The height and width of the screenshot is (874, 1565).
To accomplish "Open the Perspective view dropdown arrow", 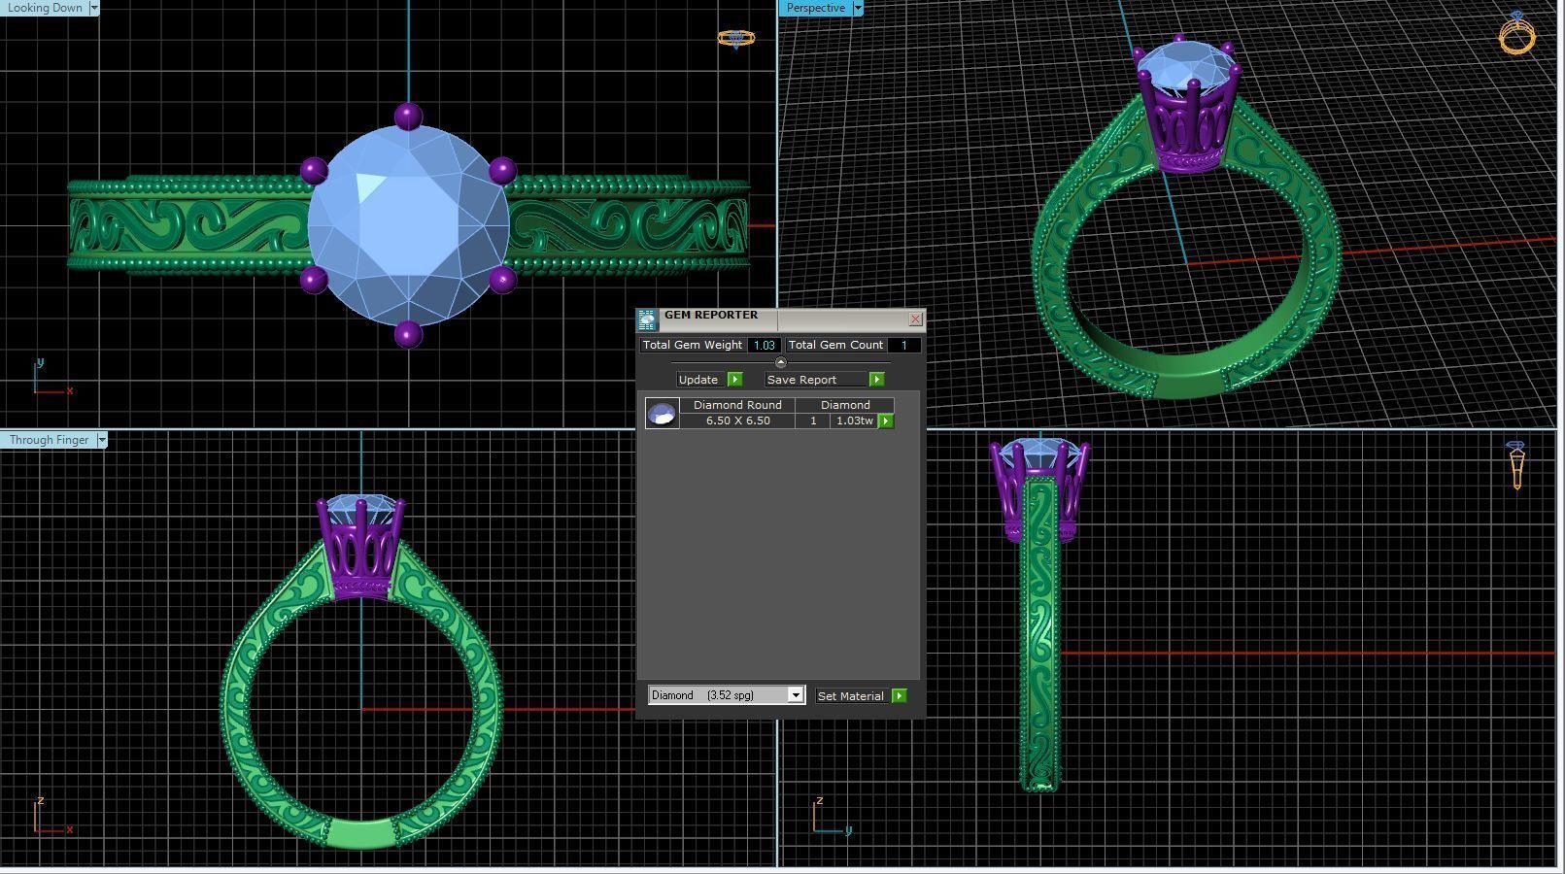I will pyautogui.click(x=858, y=8).
